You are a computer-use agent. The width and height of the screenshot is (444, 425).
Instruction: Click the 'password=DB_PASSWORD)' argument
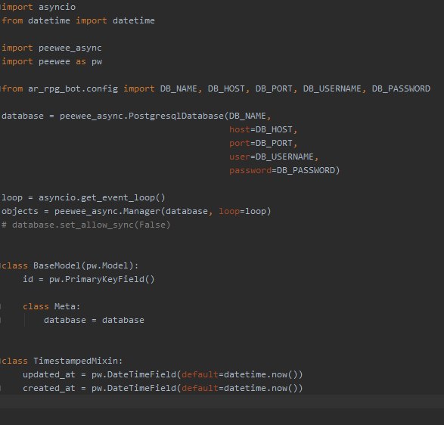[284, 170]
